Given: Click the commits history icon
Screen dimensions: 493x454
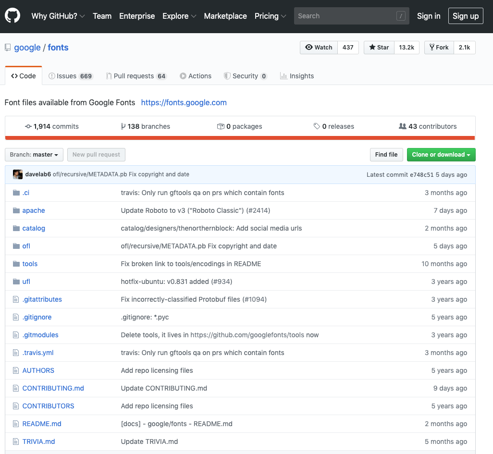Looking at the screenshot, I should pos(28,126).
